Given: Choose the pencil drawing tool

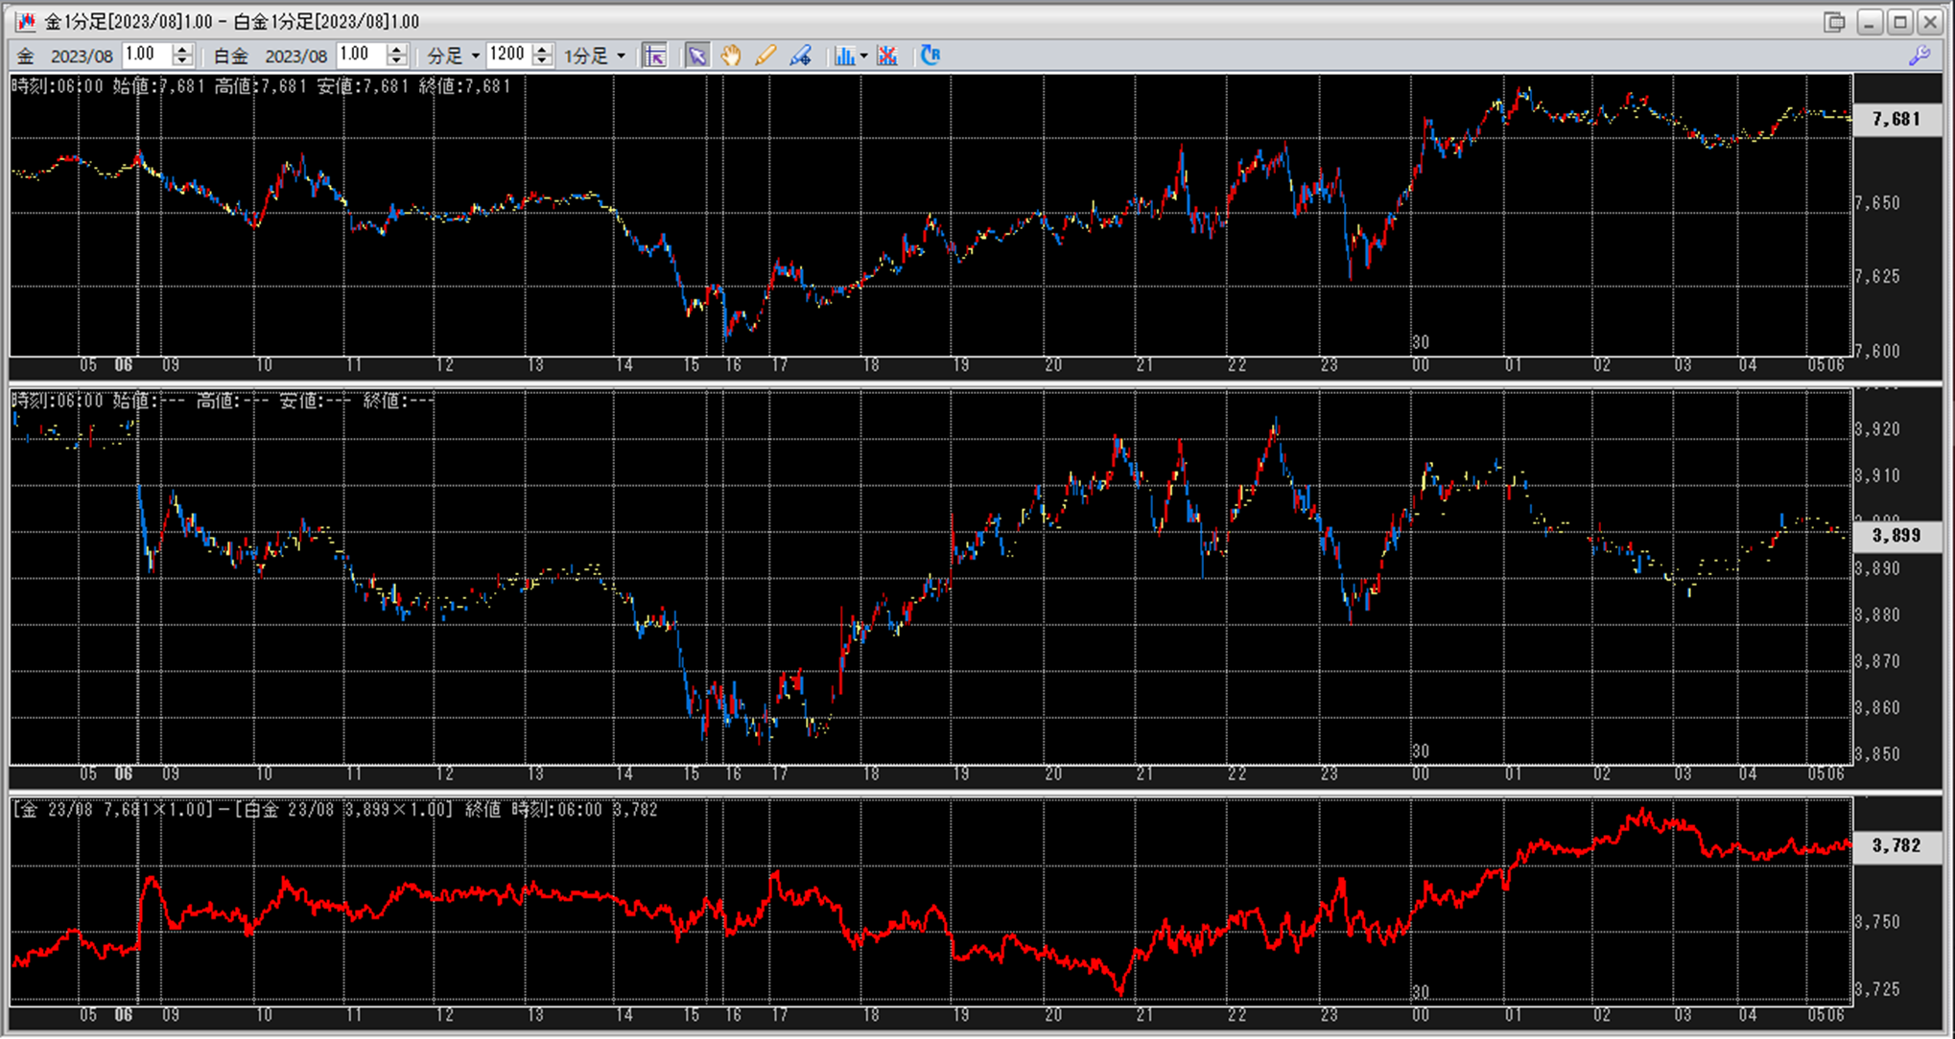Looking at the screenshot, I should coord(765,56).
